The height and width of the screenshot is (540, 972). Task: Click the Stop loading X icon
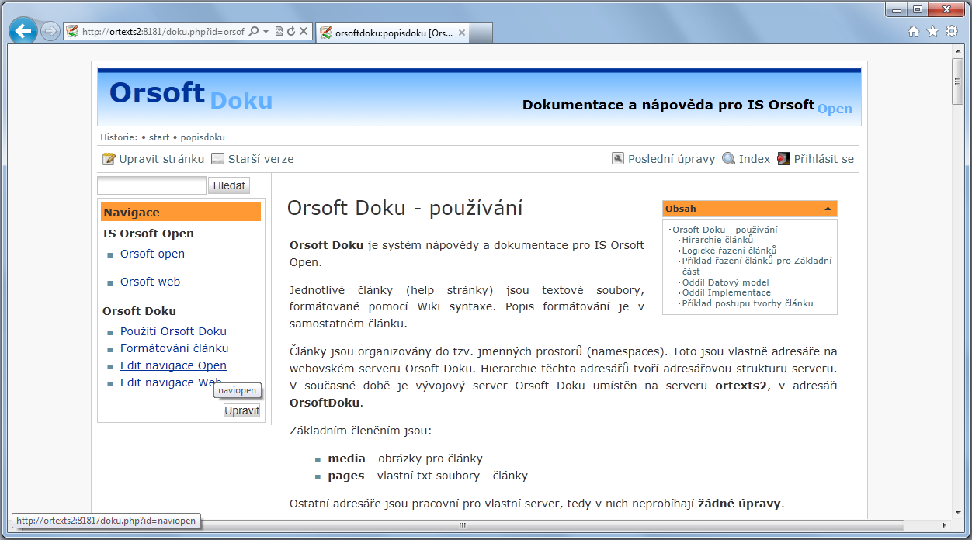[304, 32]
